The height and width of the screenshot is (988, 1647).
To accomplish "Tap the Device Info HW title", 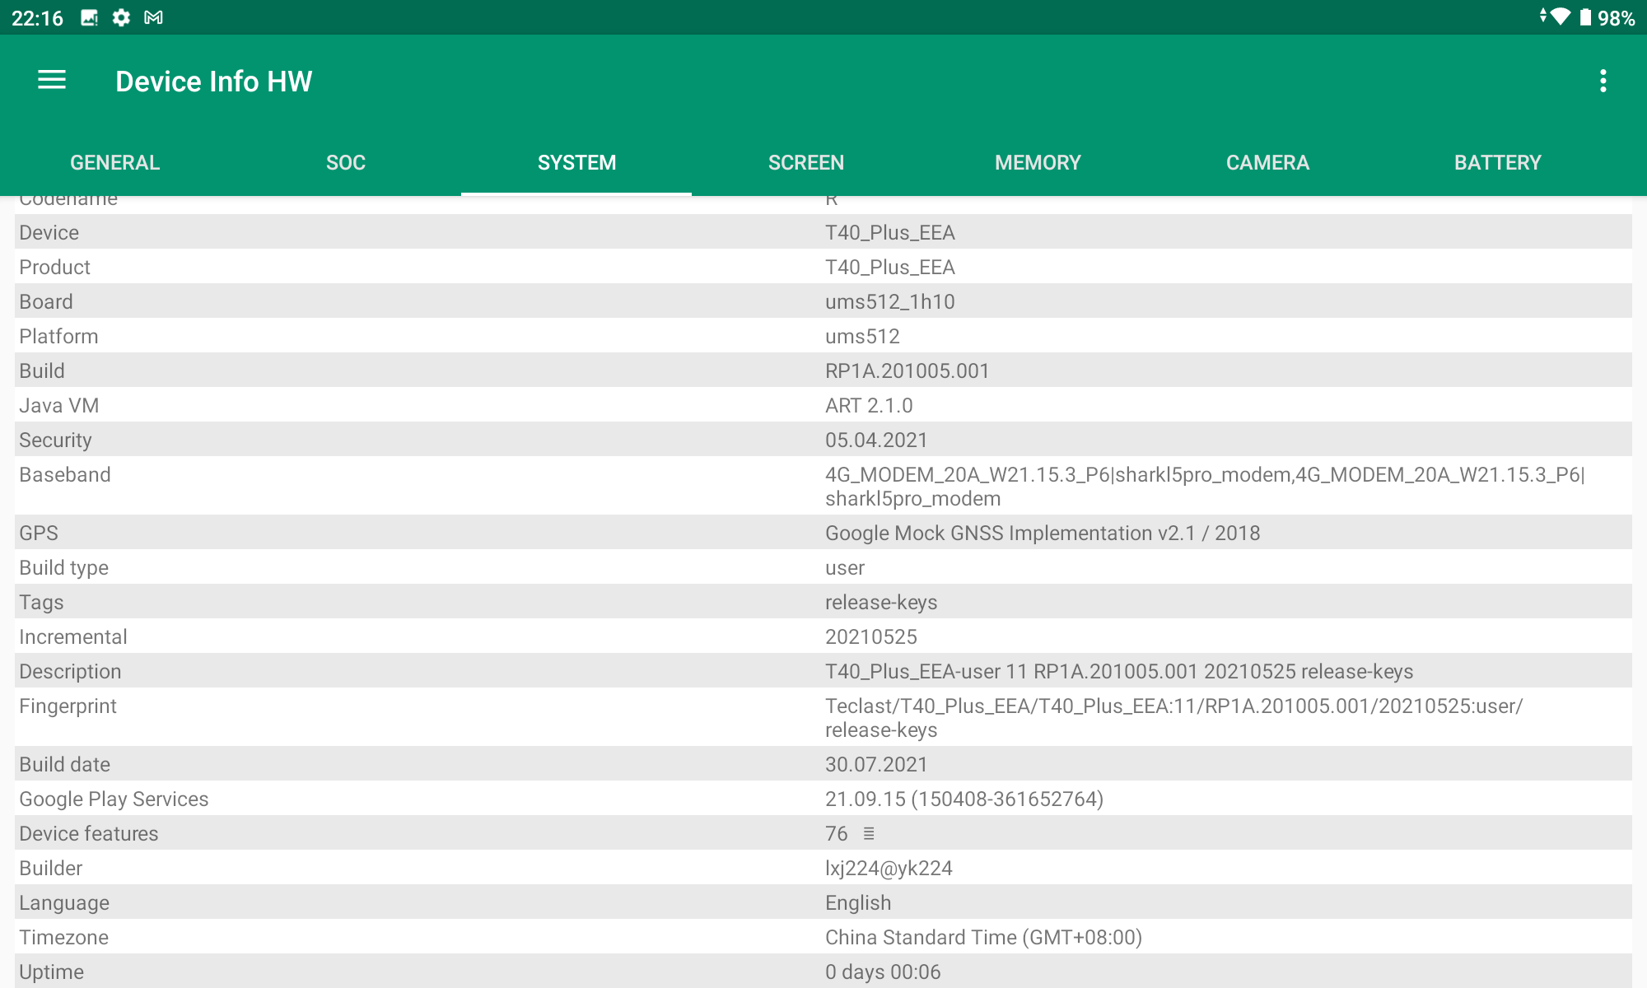I will pos(214,81).
